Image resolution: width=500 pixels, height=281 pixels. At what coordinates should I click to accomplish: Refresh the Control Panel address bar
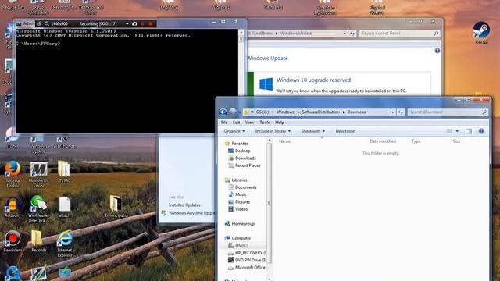(352, 33)
